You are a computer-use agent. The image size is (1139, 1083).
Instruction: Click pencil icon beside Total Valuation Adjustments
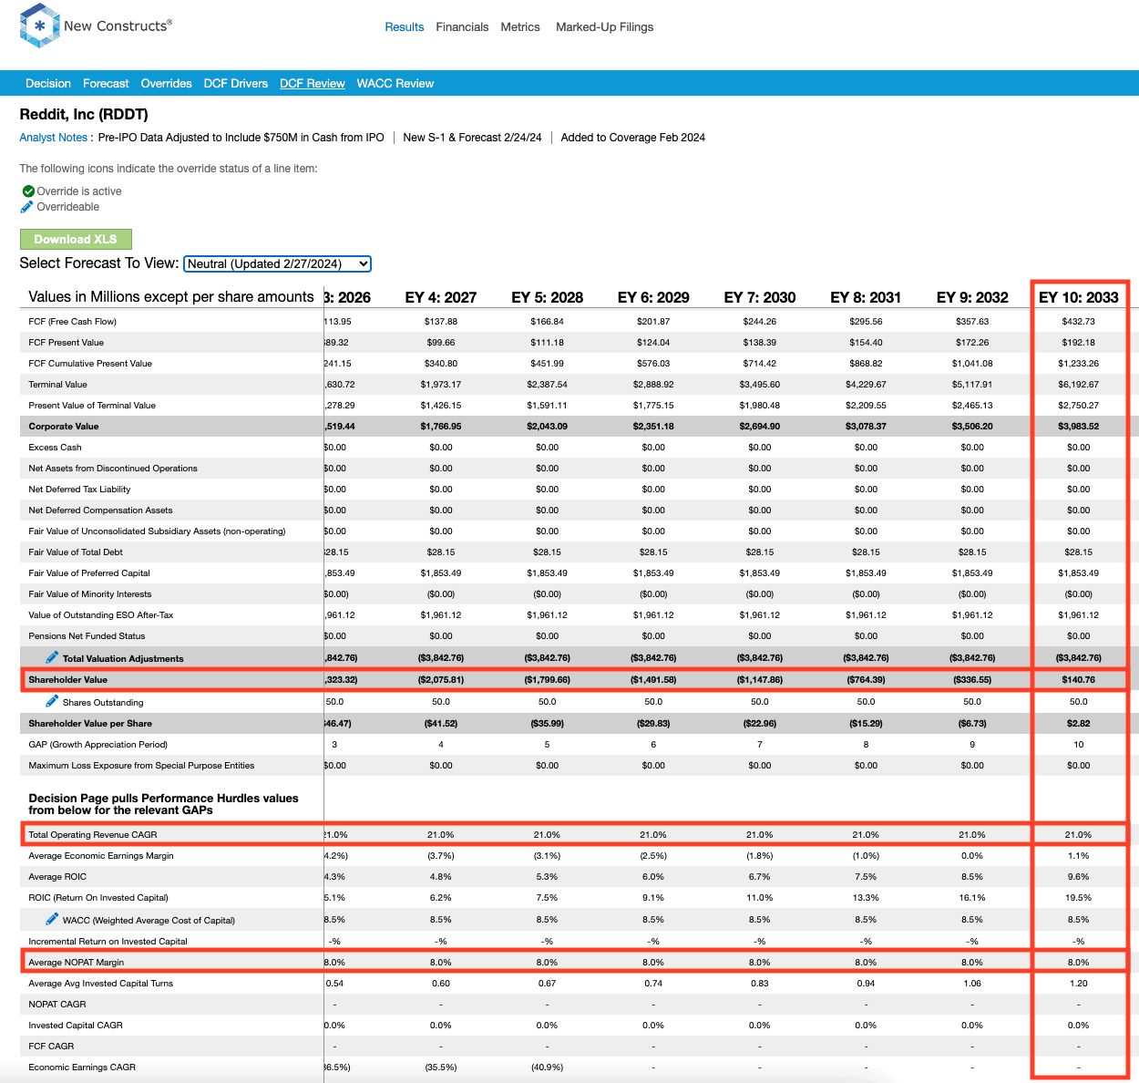[52, 657]
